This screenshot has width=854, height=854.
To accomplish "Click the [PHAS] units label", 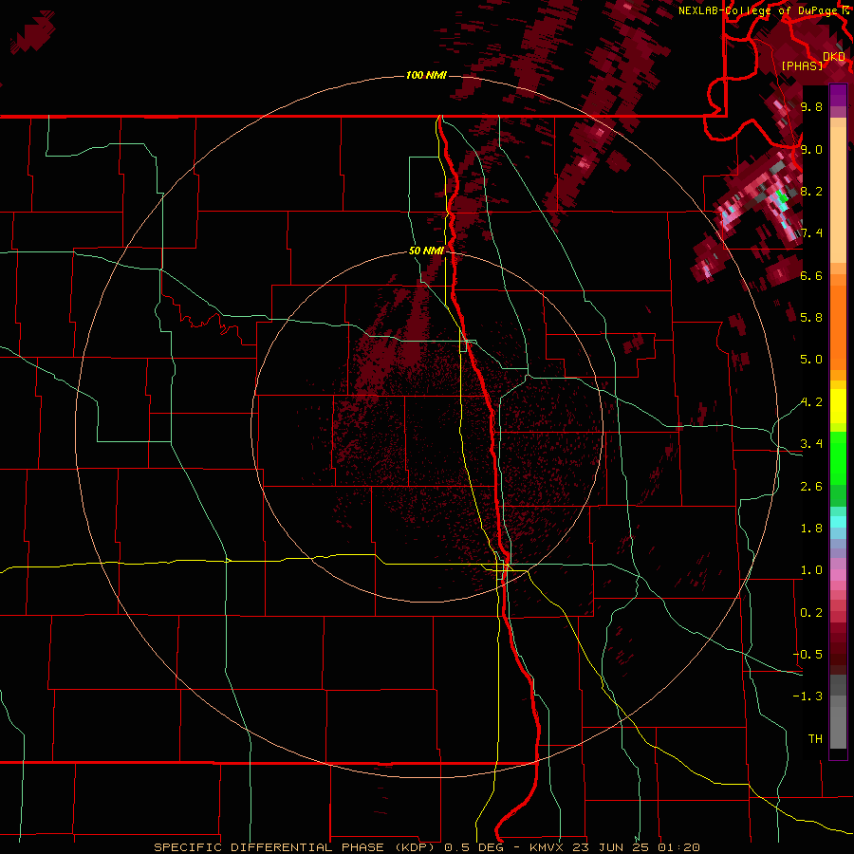I will pos(802,65).
